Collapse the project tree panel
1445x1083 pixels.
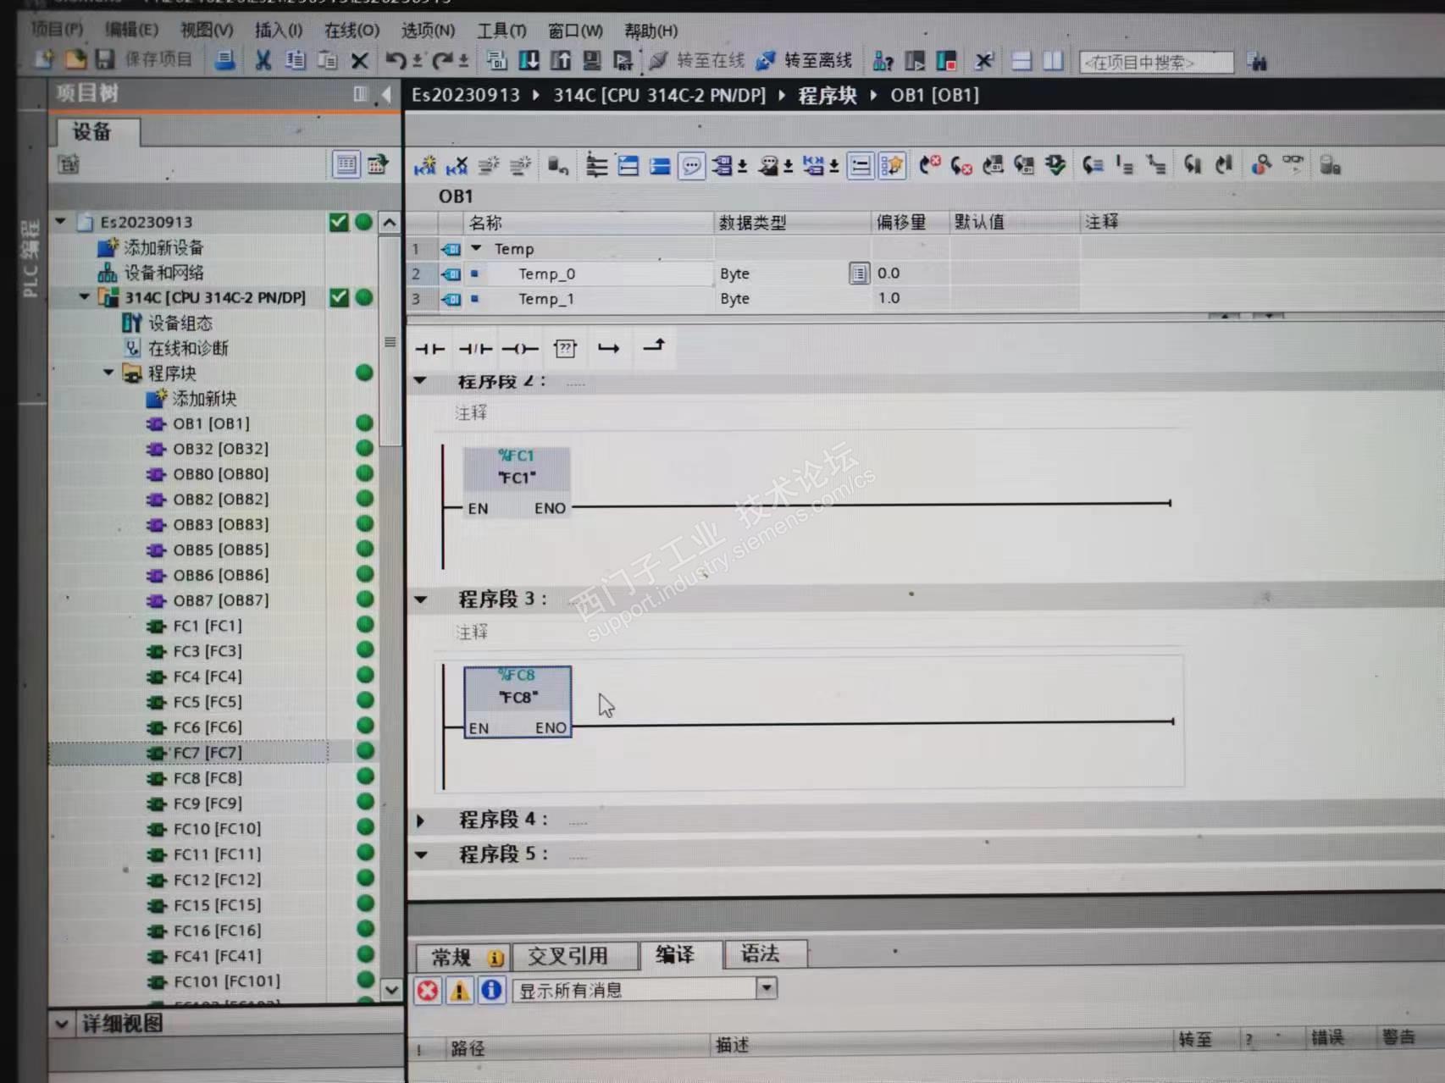(386, 94)
